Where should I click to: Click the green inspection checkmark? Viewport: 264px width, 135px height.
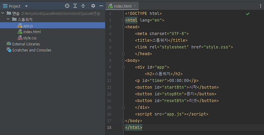coord(247,14)
